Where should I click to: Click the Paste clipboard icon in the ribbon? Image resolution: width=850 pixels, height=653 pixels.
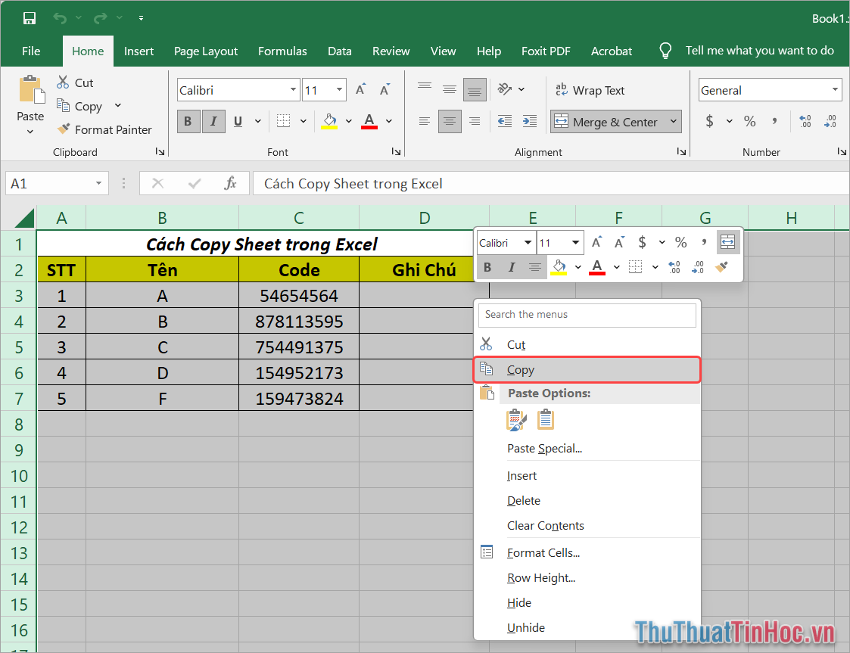pyautogui.click(x=32, y=89)
